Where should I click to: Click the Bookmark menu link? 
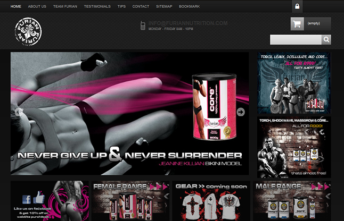190,6
